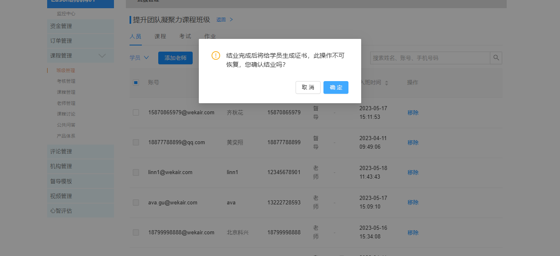This screenshot has height=256, width=560.
Task: Open 考核管理 in the sidebar
Action: (x=66, y=81)
